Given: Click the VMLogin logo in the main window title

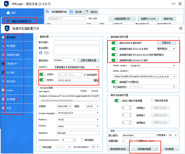Looking at the screenshot, I should pyautogui.click(x=6, y=4).
